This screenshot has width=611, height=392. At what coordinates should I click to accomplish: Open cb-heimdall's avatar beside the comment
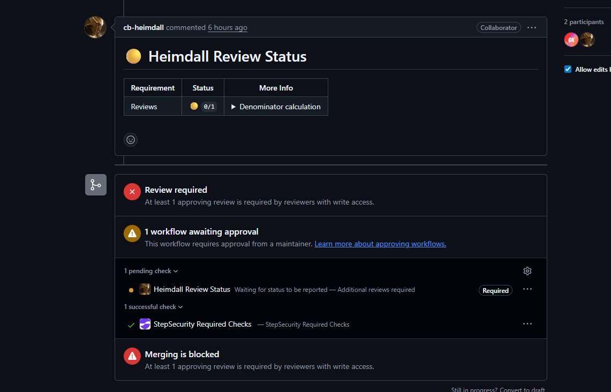click(95, 27)
